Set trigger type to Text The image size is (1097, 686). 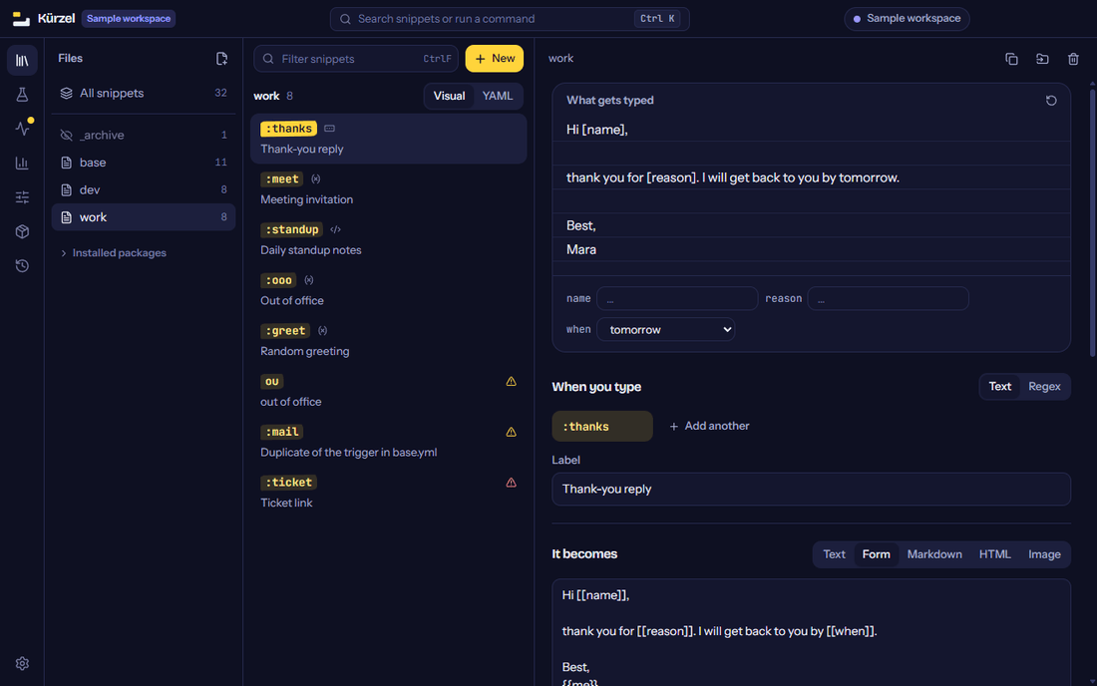coord(999,387)
